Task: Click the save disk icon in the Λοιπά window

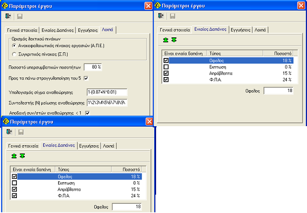Action: tap(20, 16)
